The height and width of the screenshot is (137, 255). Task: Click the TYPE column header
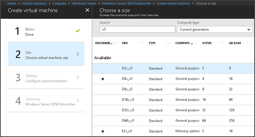click(152, 43)
